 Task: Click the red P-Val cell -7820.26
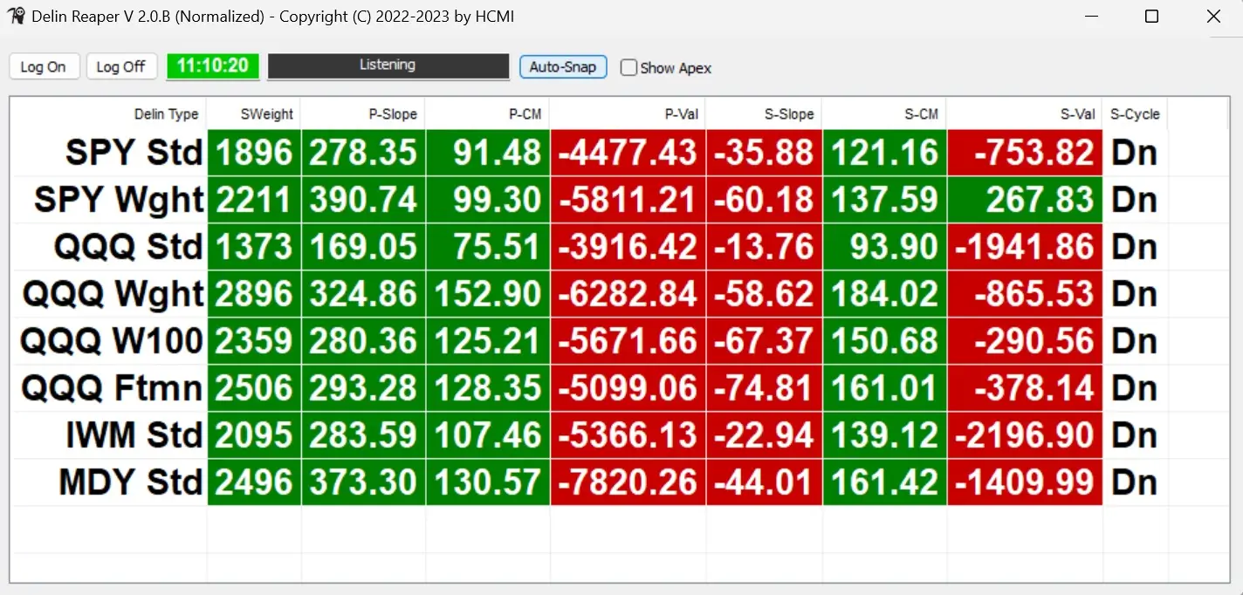pyautogui.click(x=628, y=482)
